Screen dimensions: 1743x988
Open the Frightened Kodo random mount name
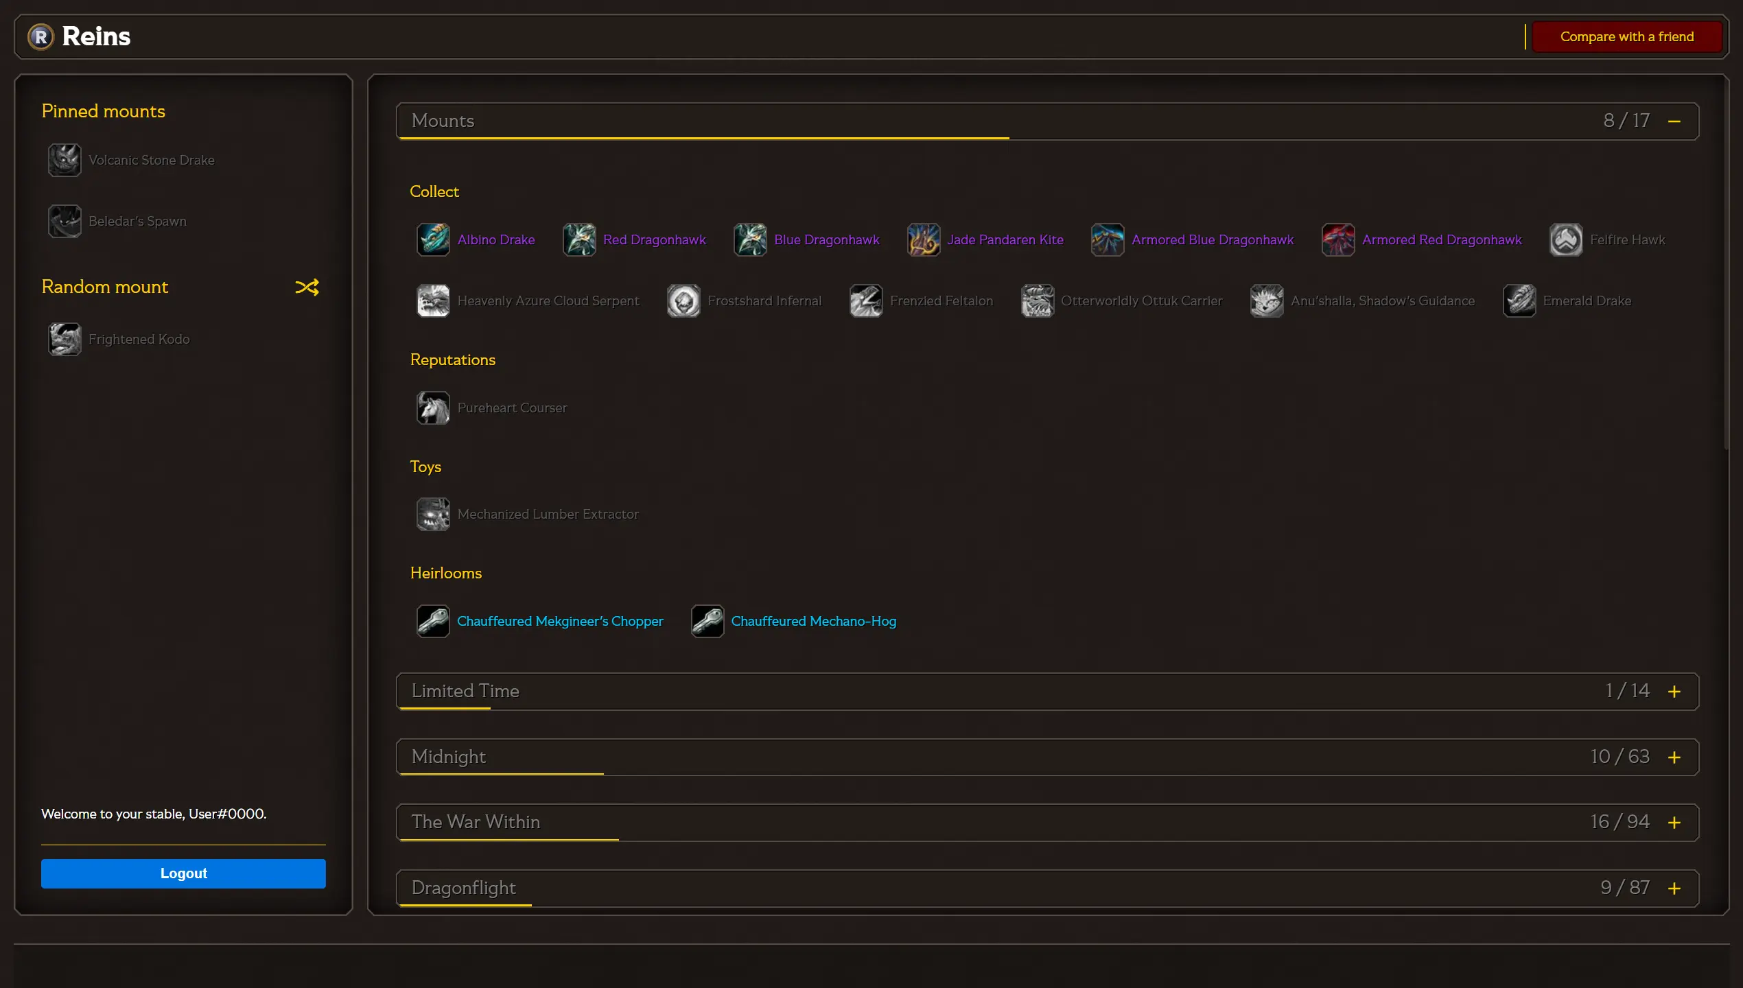(x=139, y=339)
